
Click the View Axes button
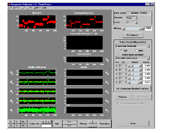pyautogui.click(x=104, y=124)
